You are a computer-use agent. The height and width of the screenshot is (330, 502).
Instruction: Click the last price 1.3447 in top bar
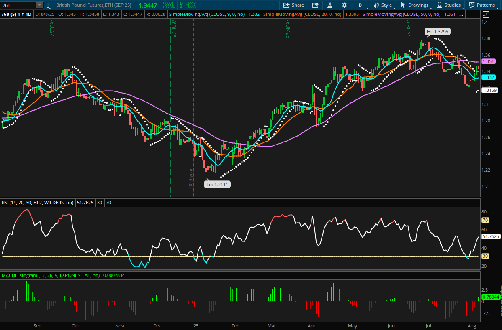(x=148, y=5)
